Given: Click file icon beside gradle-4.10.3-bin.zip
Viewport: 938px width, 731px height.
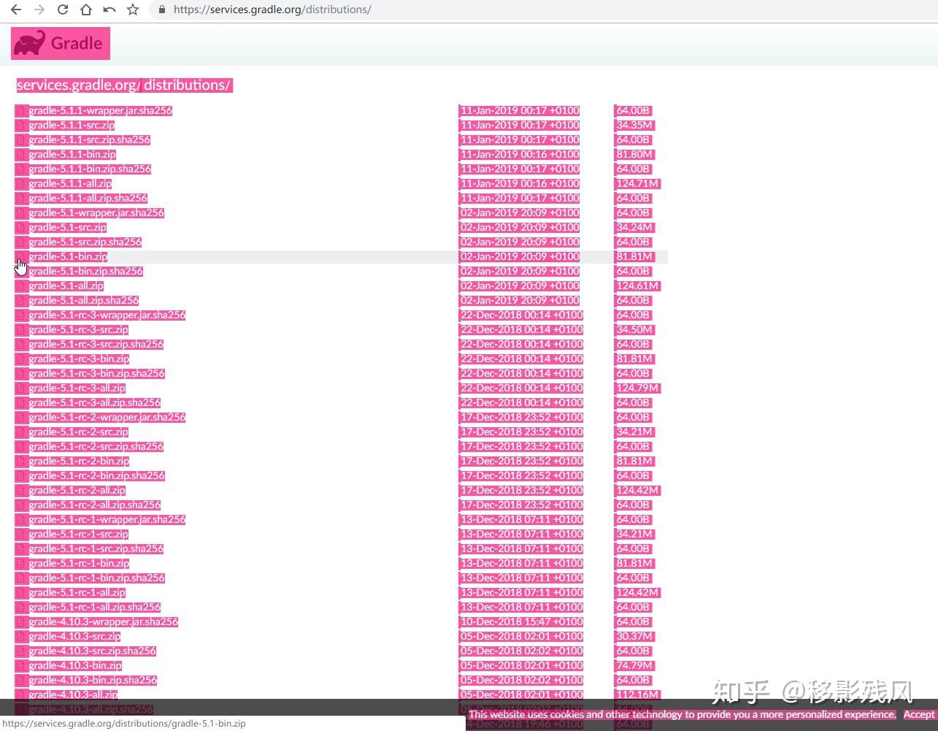Looking at the screenshot, I should (x=21, y=666).
